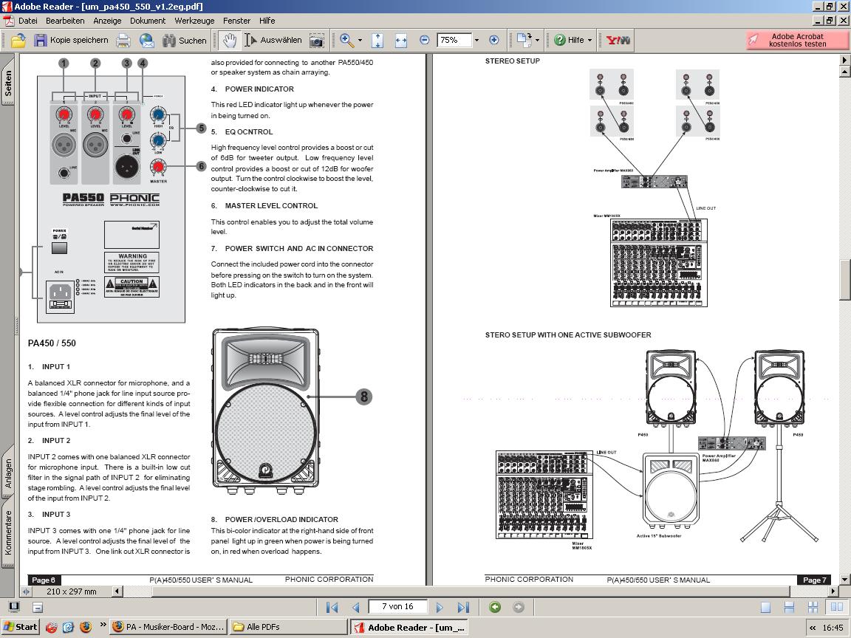The image size is (851, 638).
Task: Open Suchen search with binoculars
Action: click(x=185, y=40)
